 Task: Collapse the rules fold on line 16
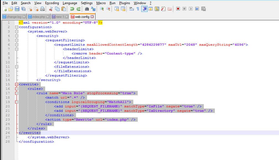(x=17, y=89)
